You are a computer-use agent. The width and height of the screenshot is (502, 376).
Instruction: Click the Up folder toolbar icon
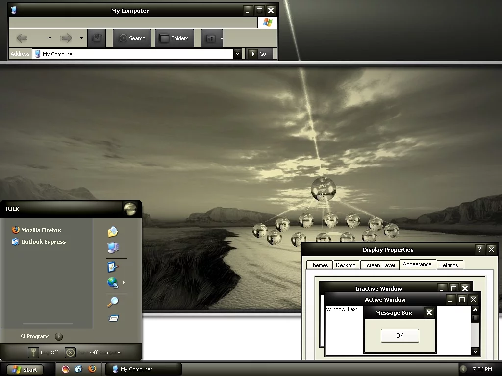pos(97,38)
